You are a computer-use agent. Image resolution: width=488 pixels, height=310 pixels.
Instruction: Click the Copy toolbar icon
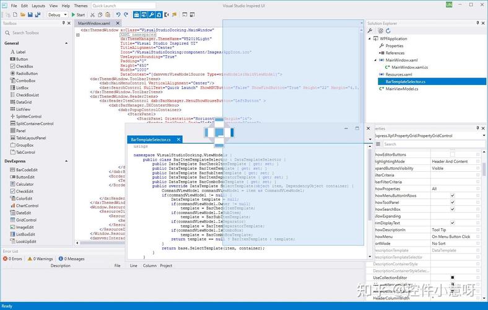[x=100, y=14]
